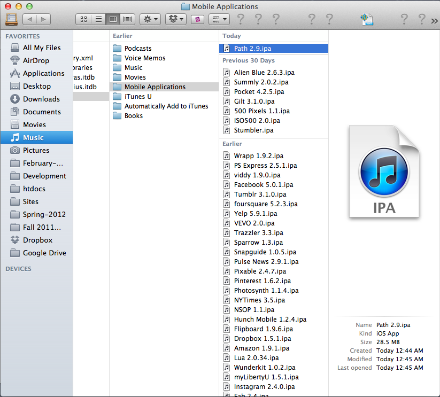Select Gilt 3.1.0.ipa
Screen dimensions: 440x397
coord(274,101)
